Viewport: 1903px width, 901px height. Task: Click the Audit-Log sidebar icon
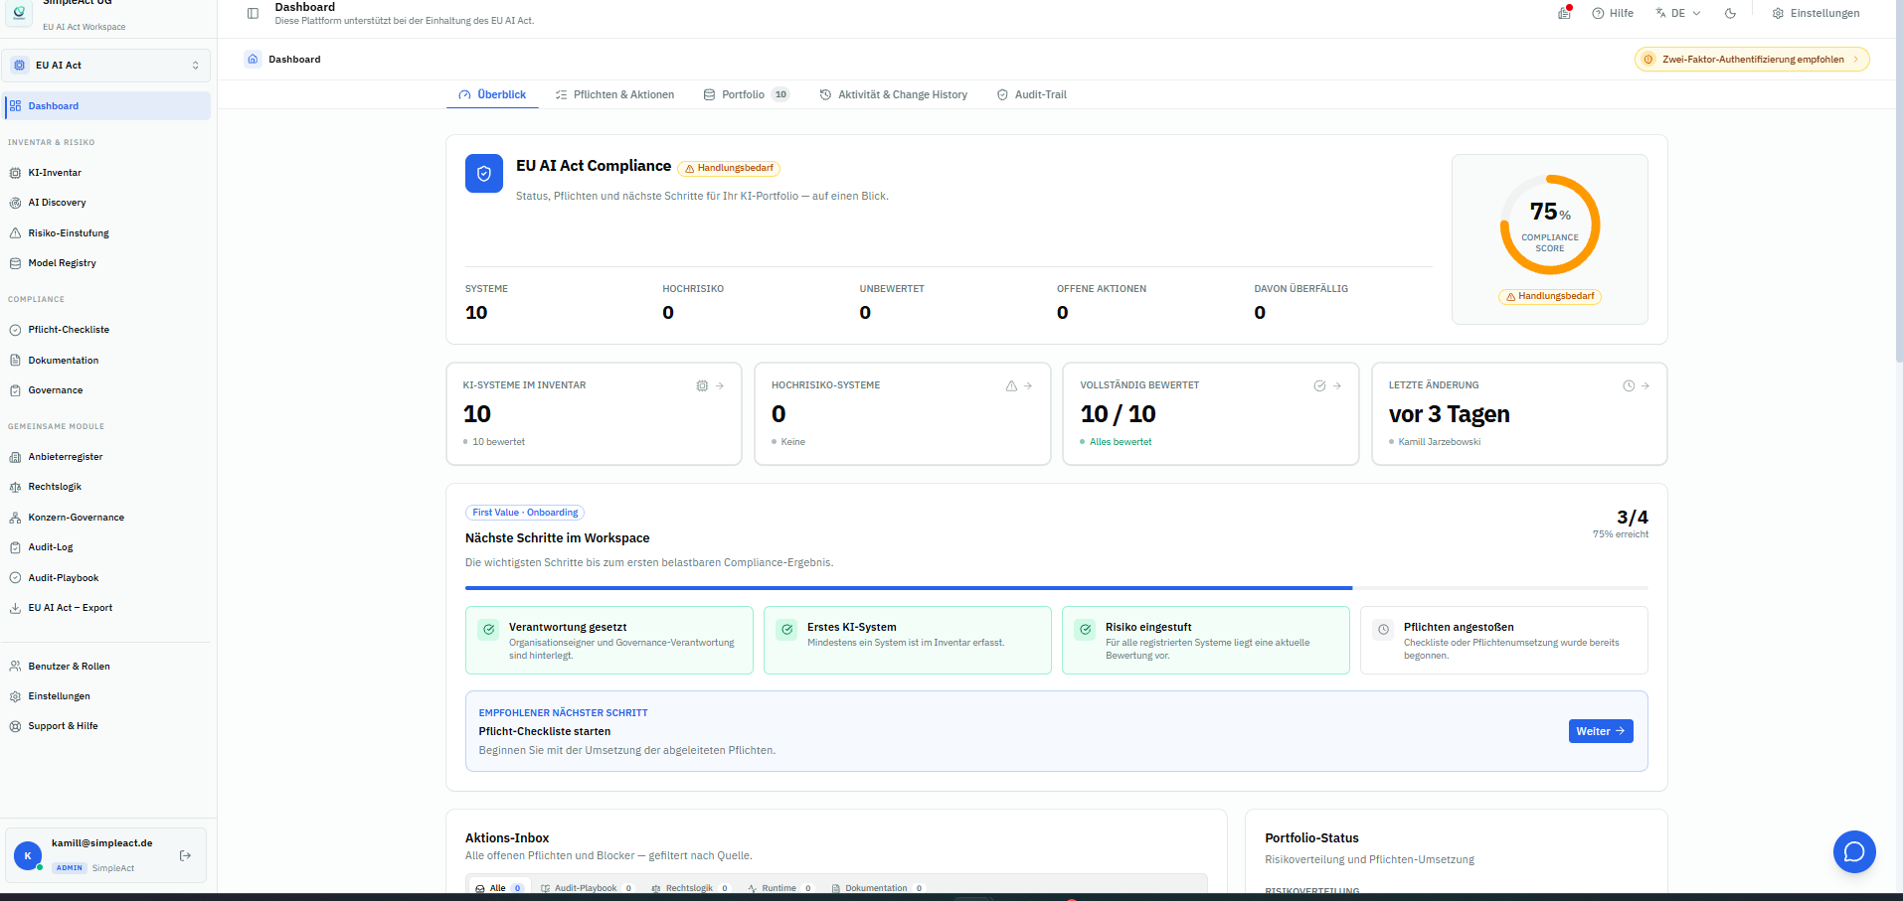[x=15, y=547]
